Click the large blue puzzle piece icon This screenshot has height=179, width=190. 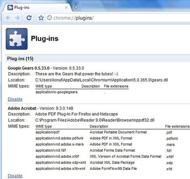17,39
